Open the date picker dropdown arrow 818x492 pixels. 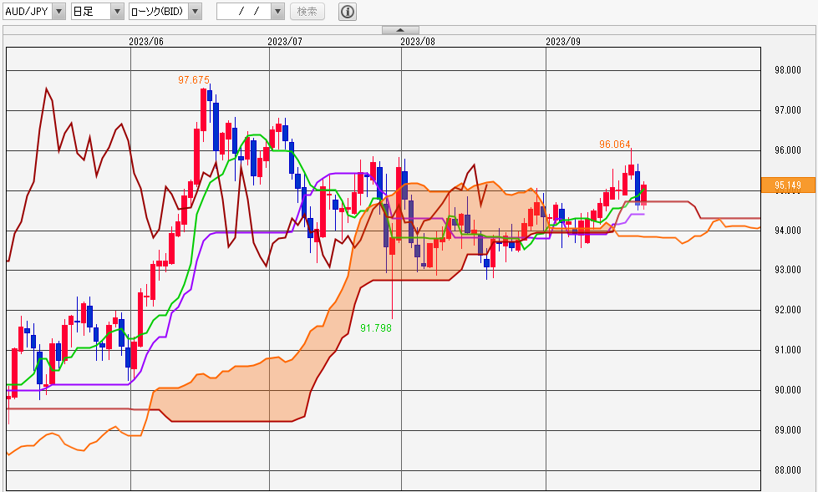coord(277,12)
